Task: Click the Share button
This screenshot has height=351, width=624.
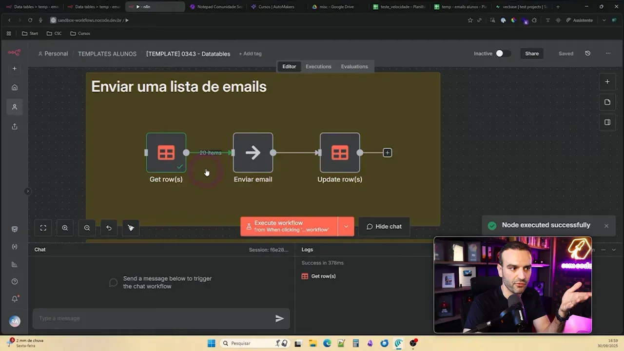Action: 531,54
